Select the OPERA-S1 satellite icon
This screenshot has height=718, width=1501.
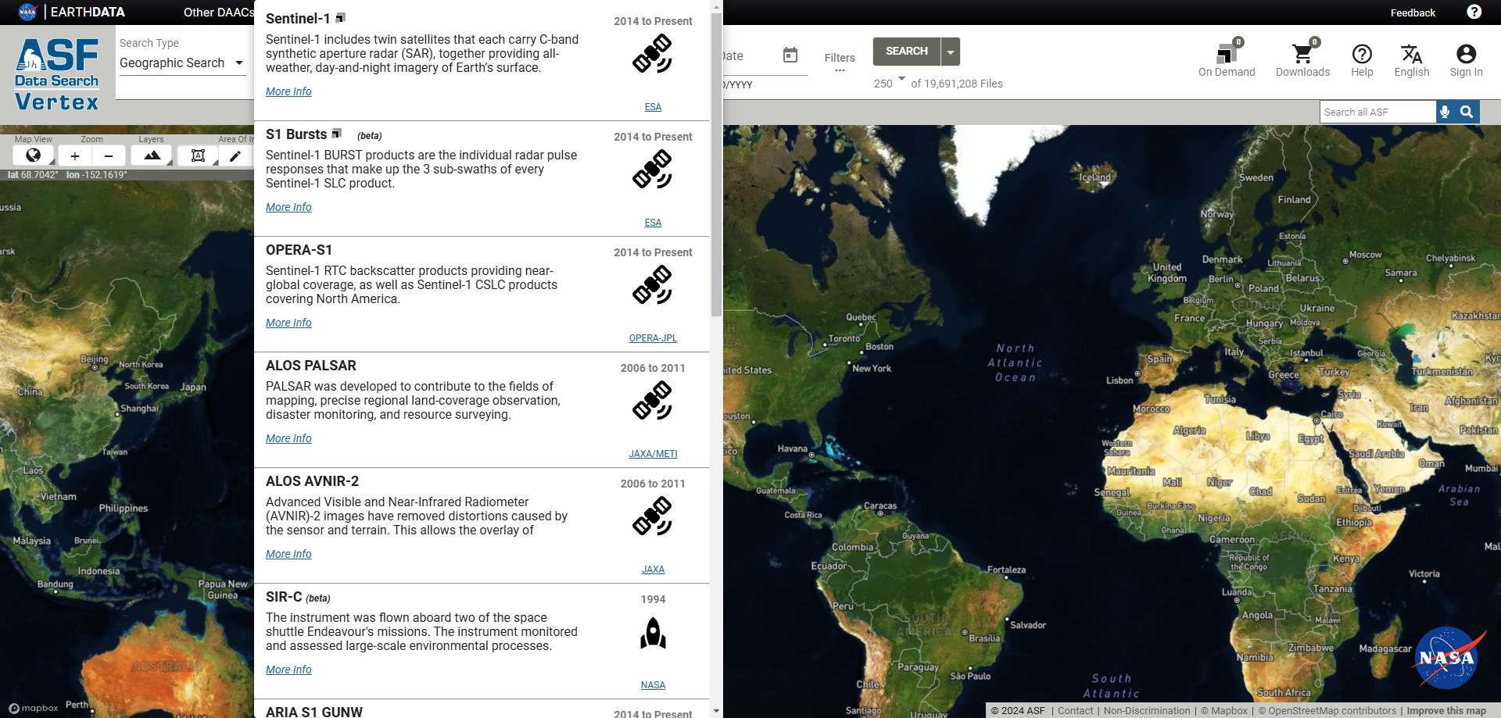(653, 286)
